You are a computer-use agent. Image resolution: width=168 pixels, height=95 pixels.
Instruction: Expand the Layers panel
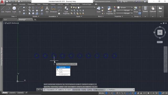point(79,16)
